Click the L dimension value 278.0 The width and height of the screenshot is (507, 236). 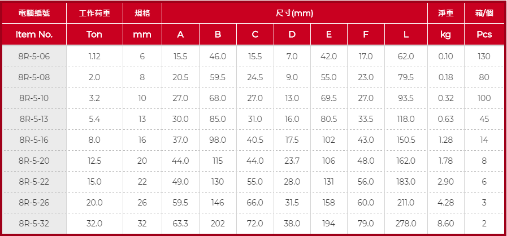click(406, 224)
